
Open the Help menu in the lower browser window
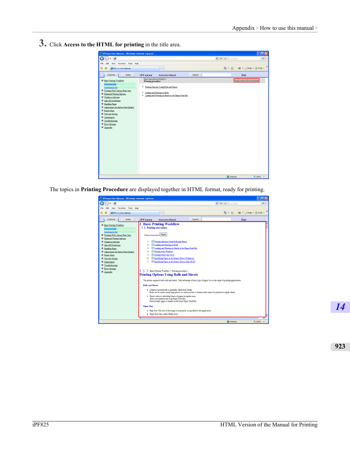point(136,208)
